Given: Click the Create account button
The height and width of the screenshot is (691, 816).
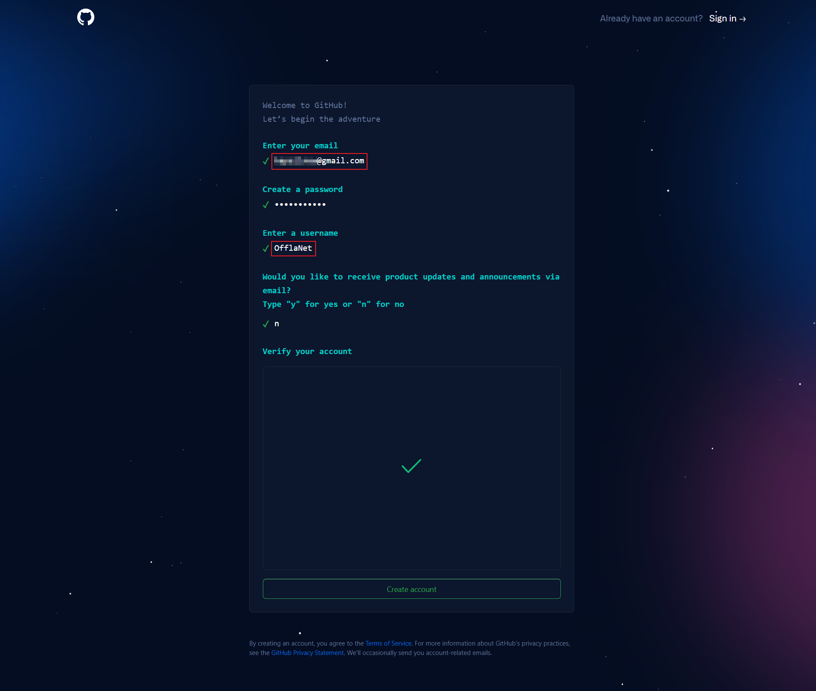Looking at the screenshot, I should pos(412,589).
